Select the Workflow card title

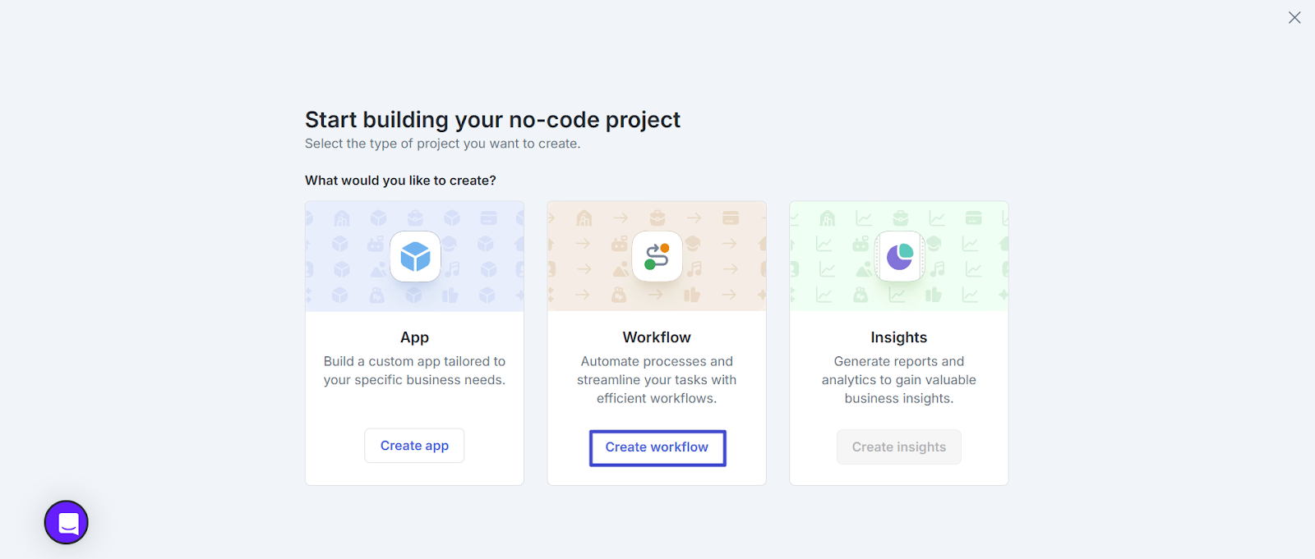pos(657,337)
